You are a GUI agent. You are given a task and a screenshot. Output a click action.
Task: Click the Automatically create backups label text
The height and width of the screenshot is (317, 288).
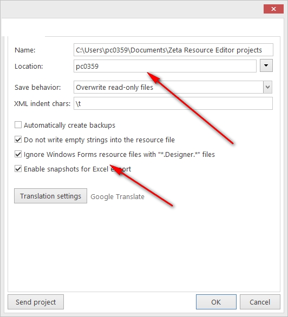click(x=69, y=125)
